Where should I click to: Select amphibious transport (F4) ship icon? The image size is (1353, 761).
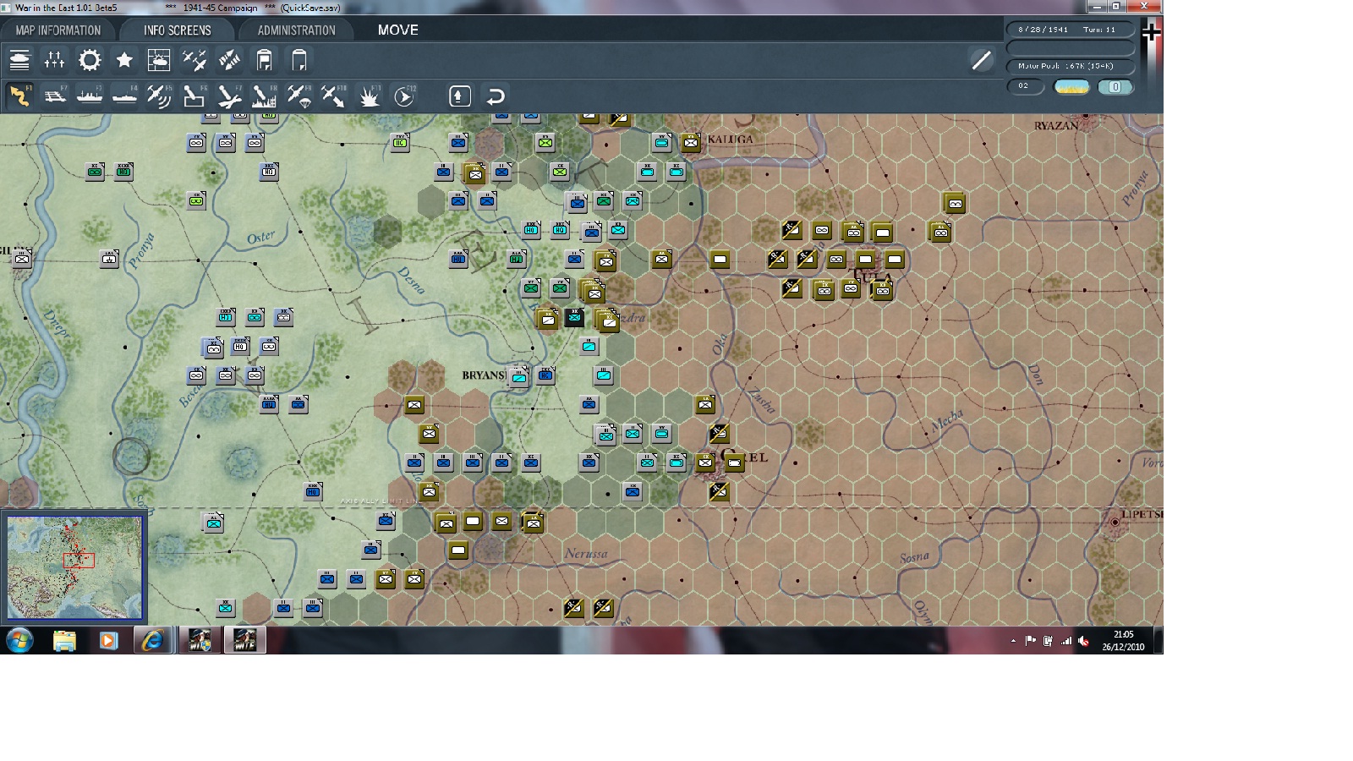pyautogui.click(x=124, y=96)
